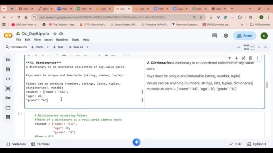Open the Secrets key icon in sidebar
This screenshot has height=153, width=273.
tap(8, 98)
